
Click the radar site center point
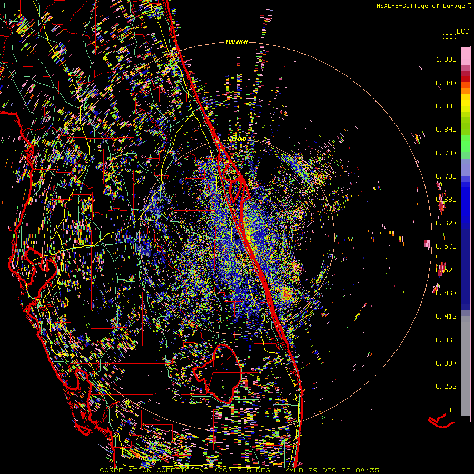pos(236,238)
